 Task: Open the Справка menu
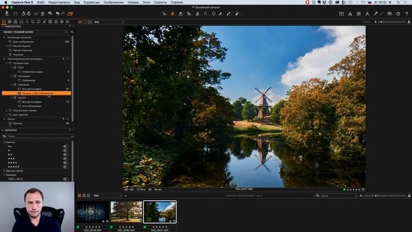176,2
